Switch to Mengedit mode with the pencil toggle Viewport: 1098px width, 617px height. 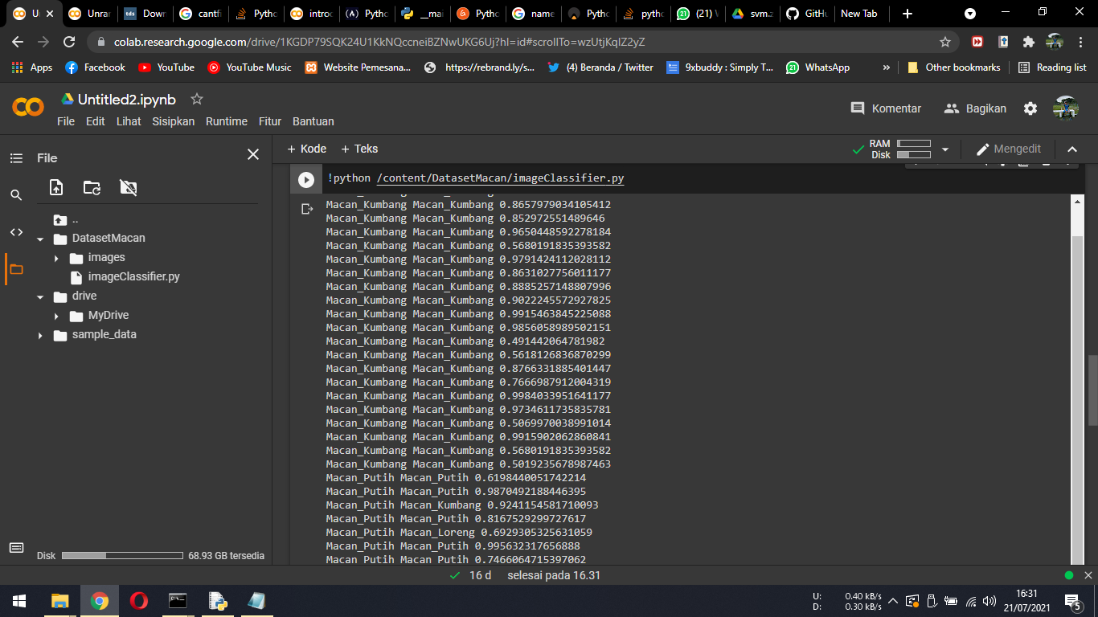(x=1008, y=149)
